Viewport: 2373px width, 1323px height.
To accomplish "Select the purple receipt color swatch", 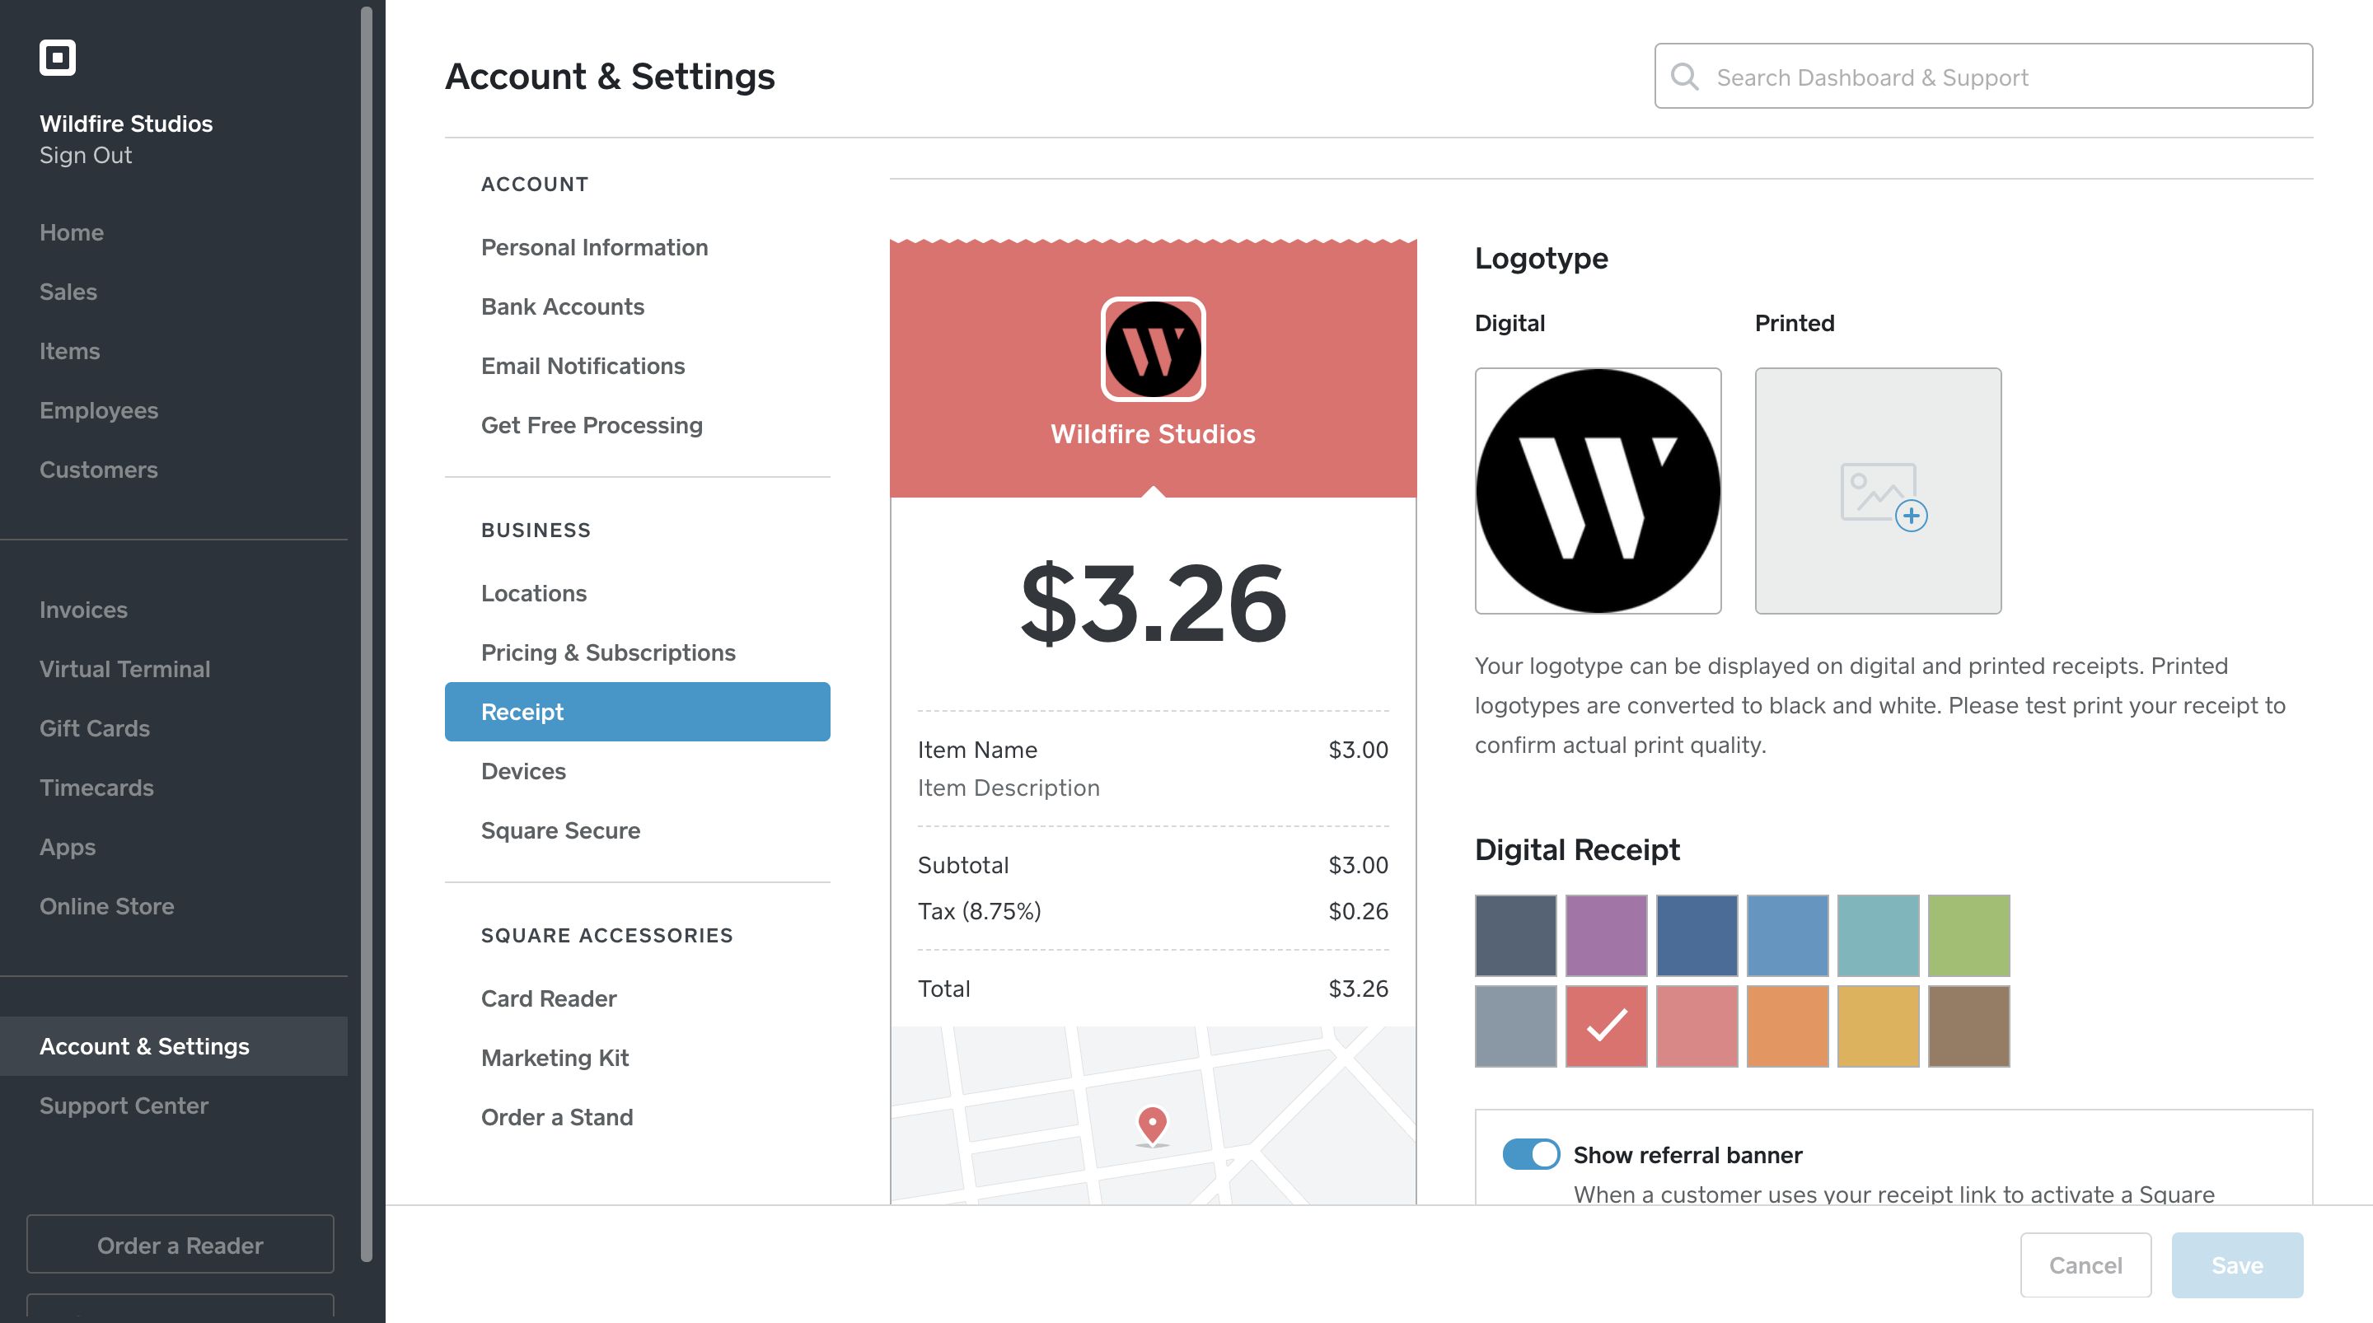I will point(1606,934).
